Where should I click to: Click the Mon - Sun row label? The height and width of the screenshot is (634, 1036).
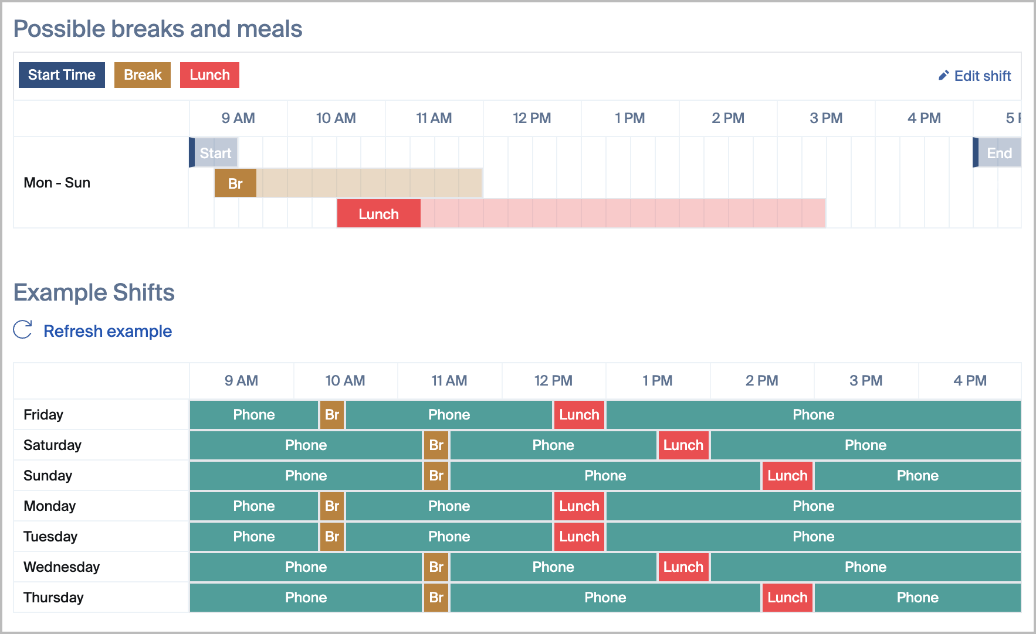57,183
